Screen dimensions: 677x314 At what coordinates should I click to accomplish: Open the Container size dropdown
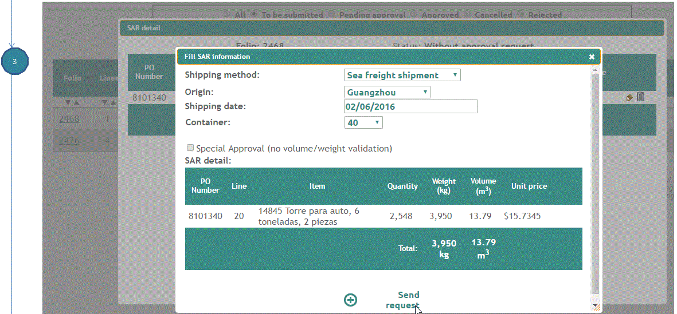363,122
